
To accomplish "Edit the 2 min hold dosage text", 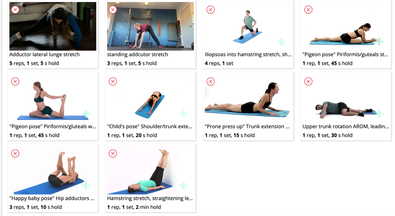I will tap(134, 207).
